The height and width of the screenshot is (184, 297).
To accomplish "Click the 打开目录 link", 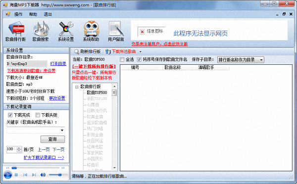I will [x=58, y=64].
